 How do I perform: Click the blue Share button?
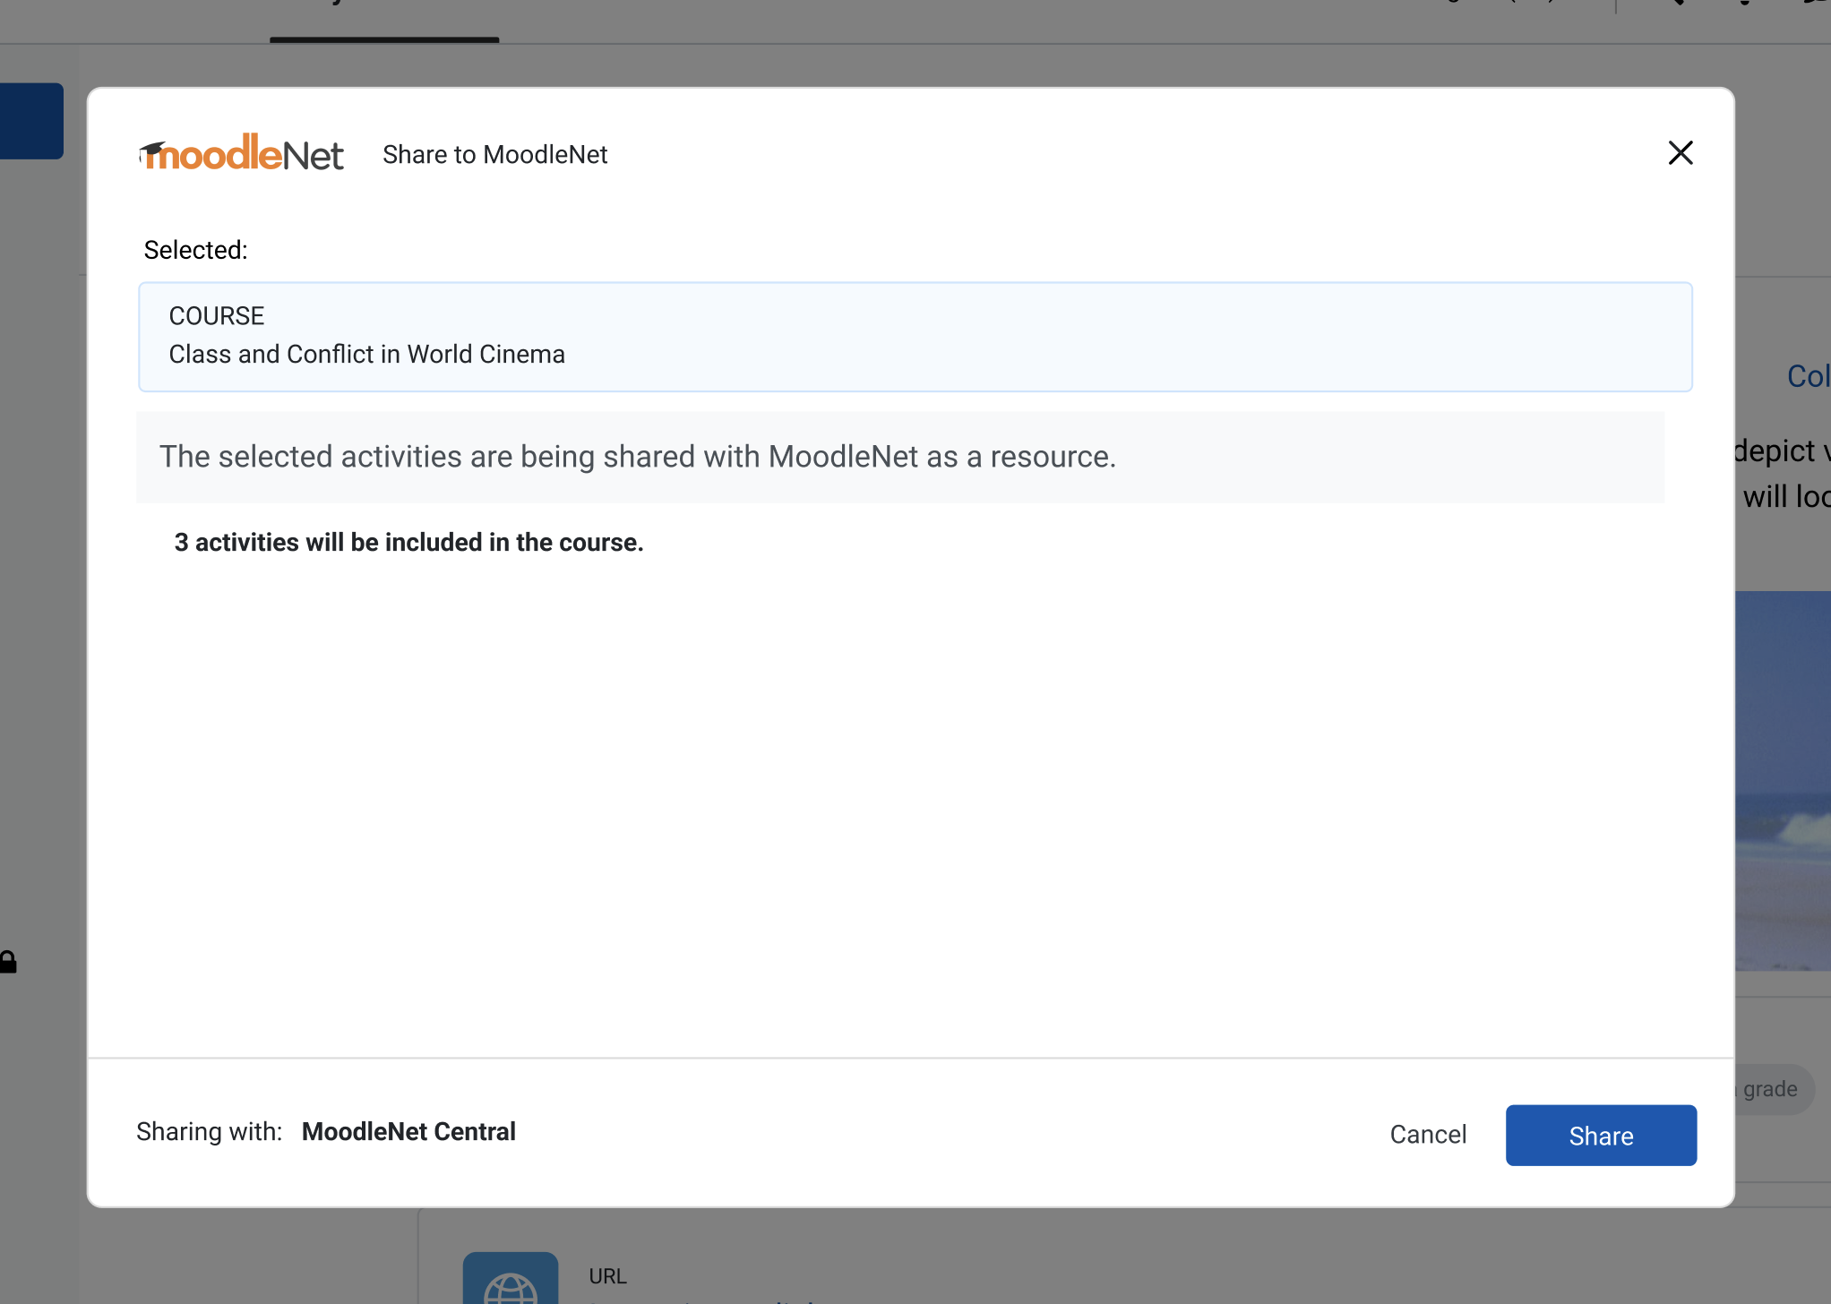pyautogui.click(x=1601, y=1135)
